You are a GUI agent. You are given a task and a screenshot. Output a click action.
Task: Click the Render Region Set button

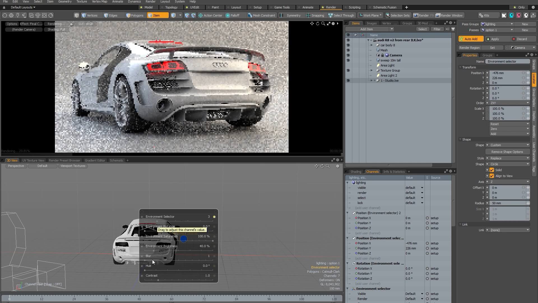[x=492, y=48]
